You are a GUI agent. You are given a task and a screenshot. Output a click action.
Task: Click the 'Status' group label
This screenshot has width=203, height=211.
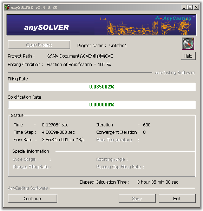coord(17,115)
